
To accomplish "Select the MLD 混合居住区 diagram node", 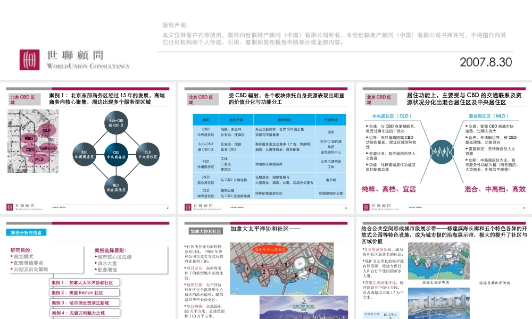I will [x=116, y=188].
